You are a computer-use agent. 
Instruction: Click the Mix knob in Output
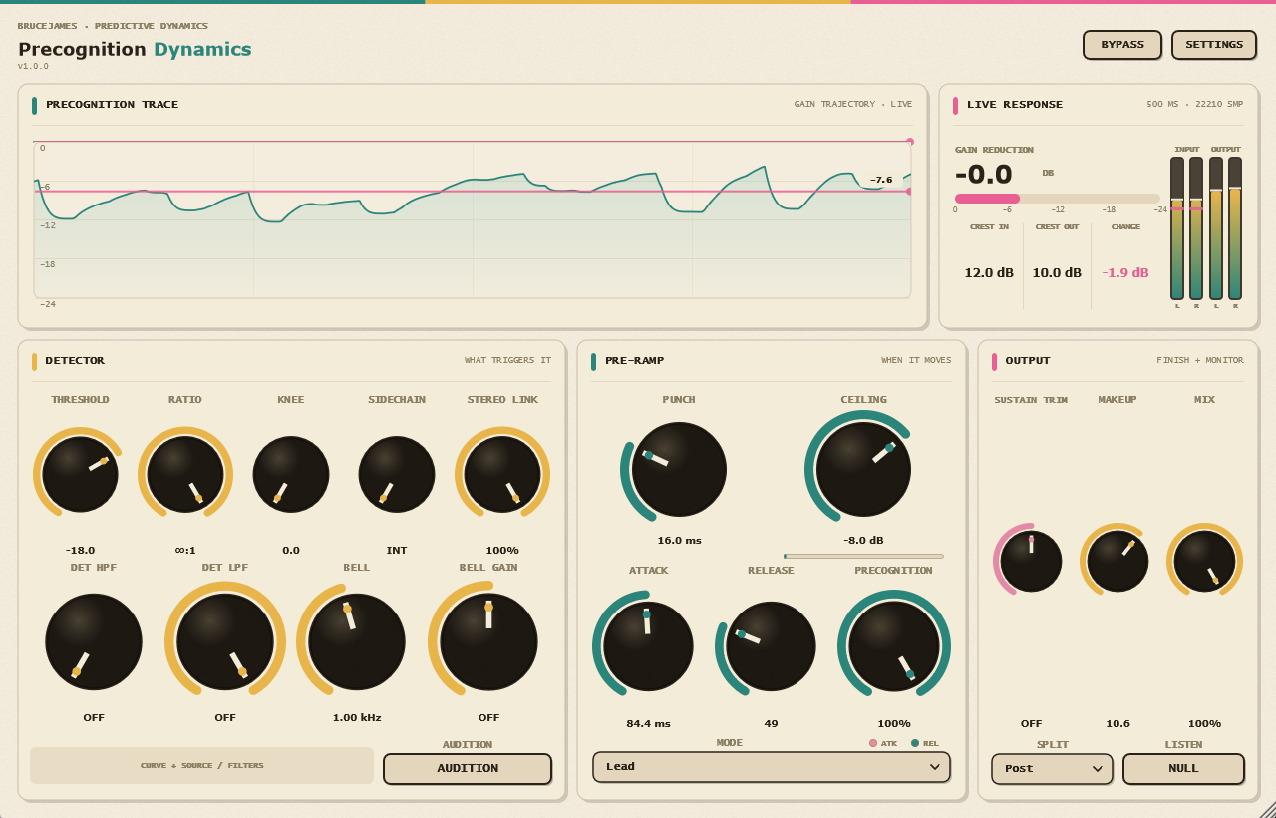1204,561
